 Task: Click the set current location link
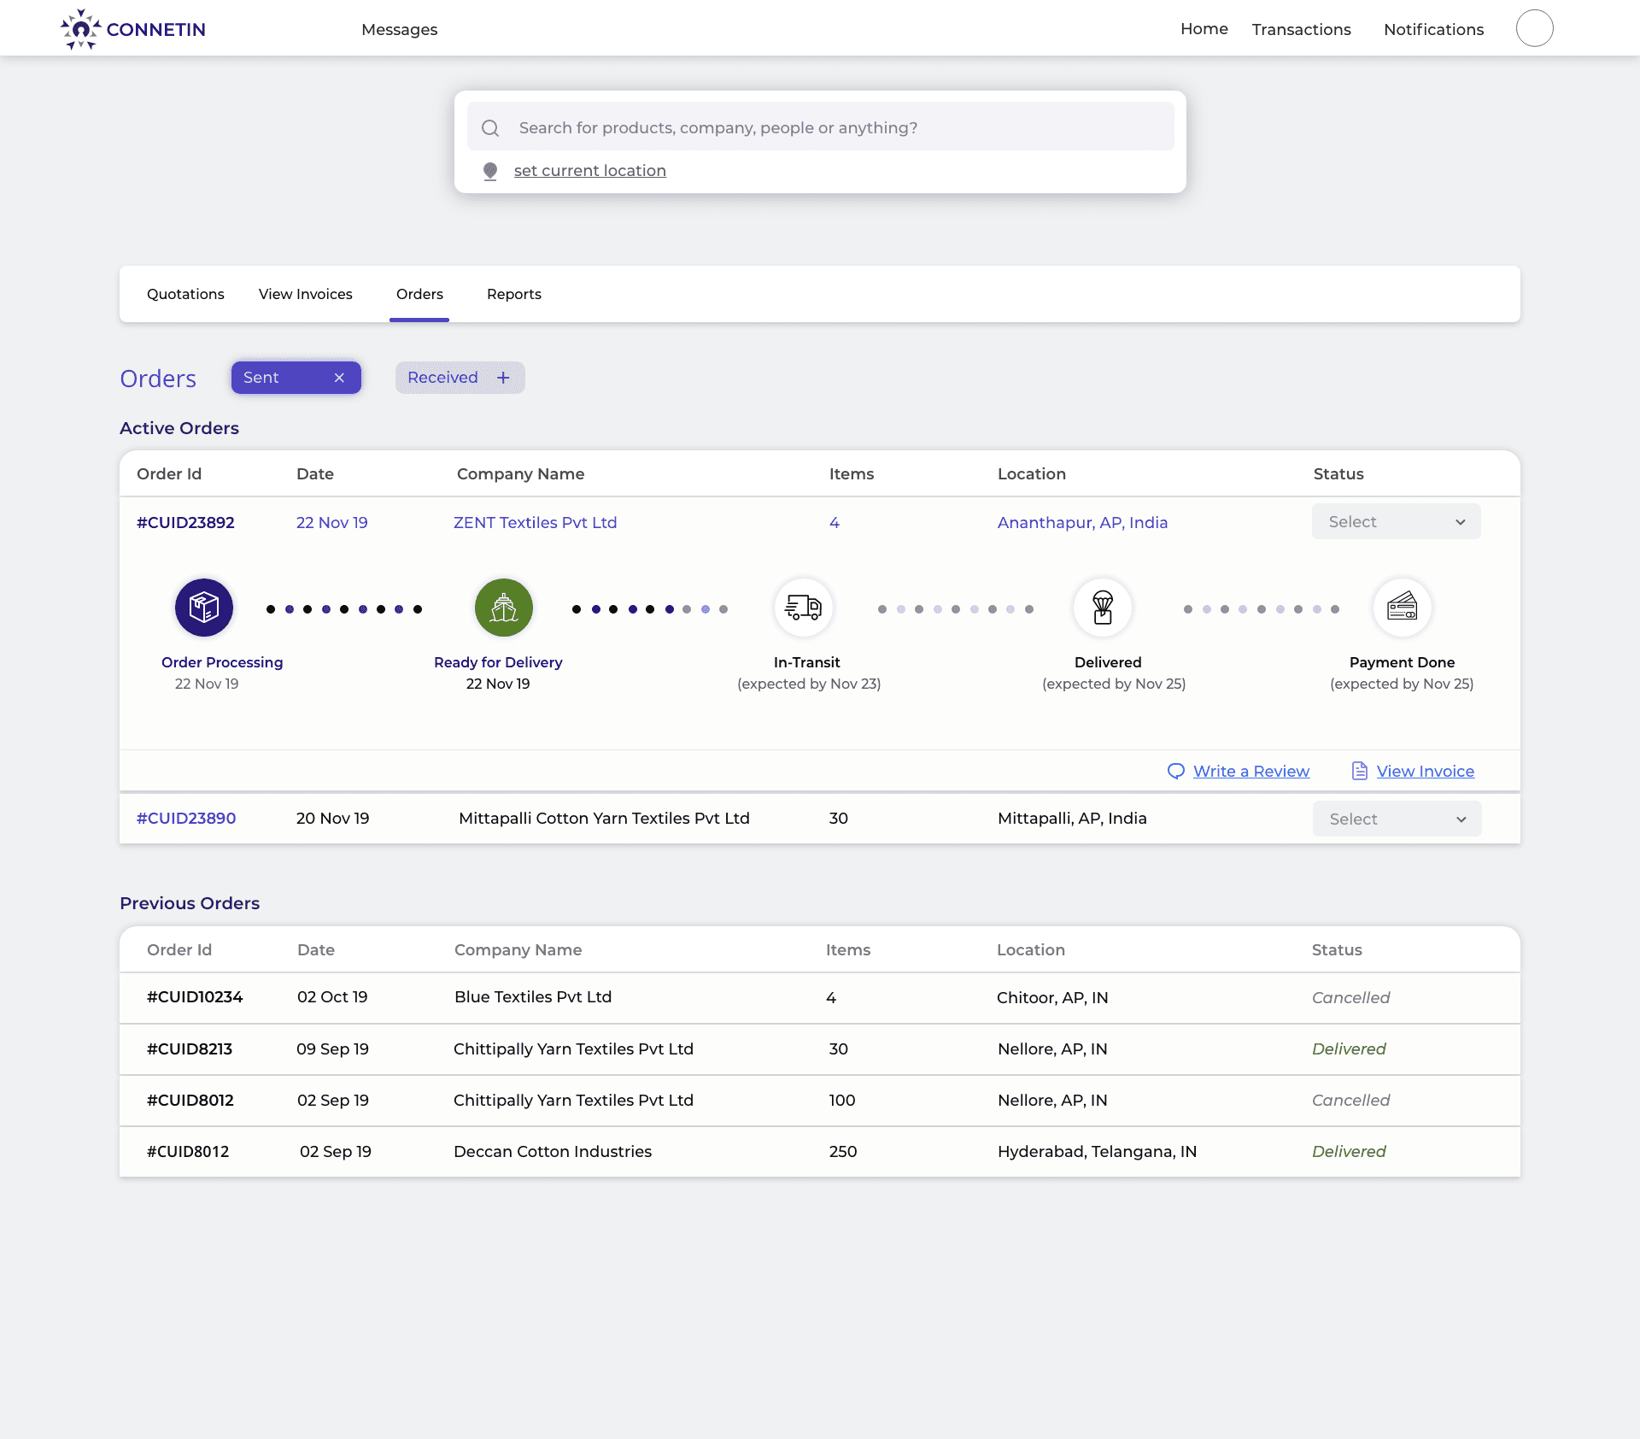coord(589,171)
